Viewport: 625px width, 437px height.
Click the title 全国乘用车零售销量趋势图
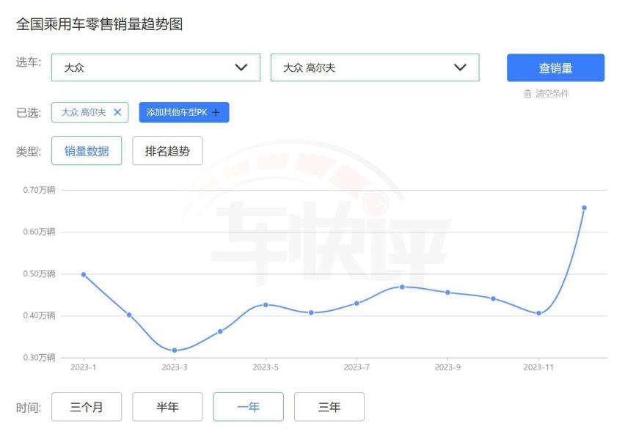(x=99, y=24)
